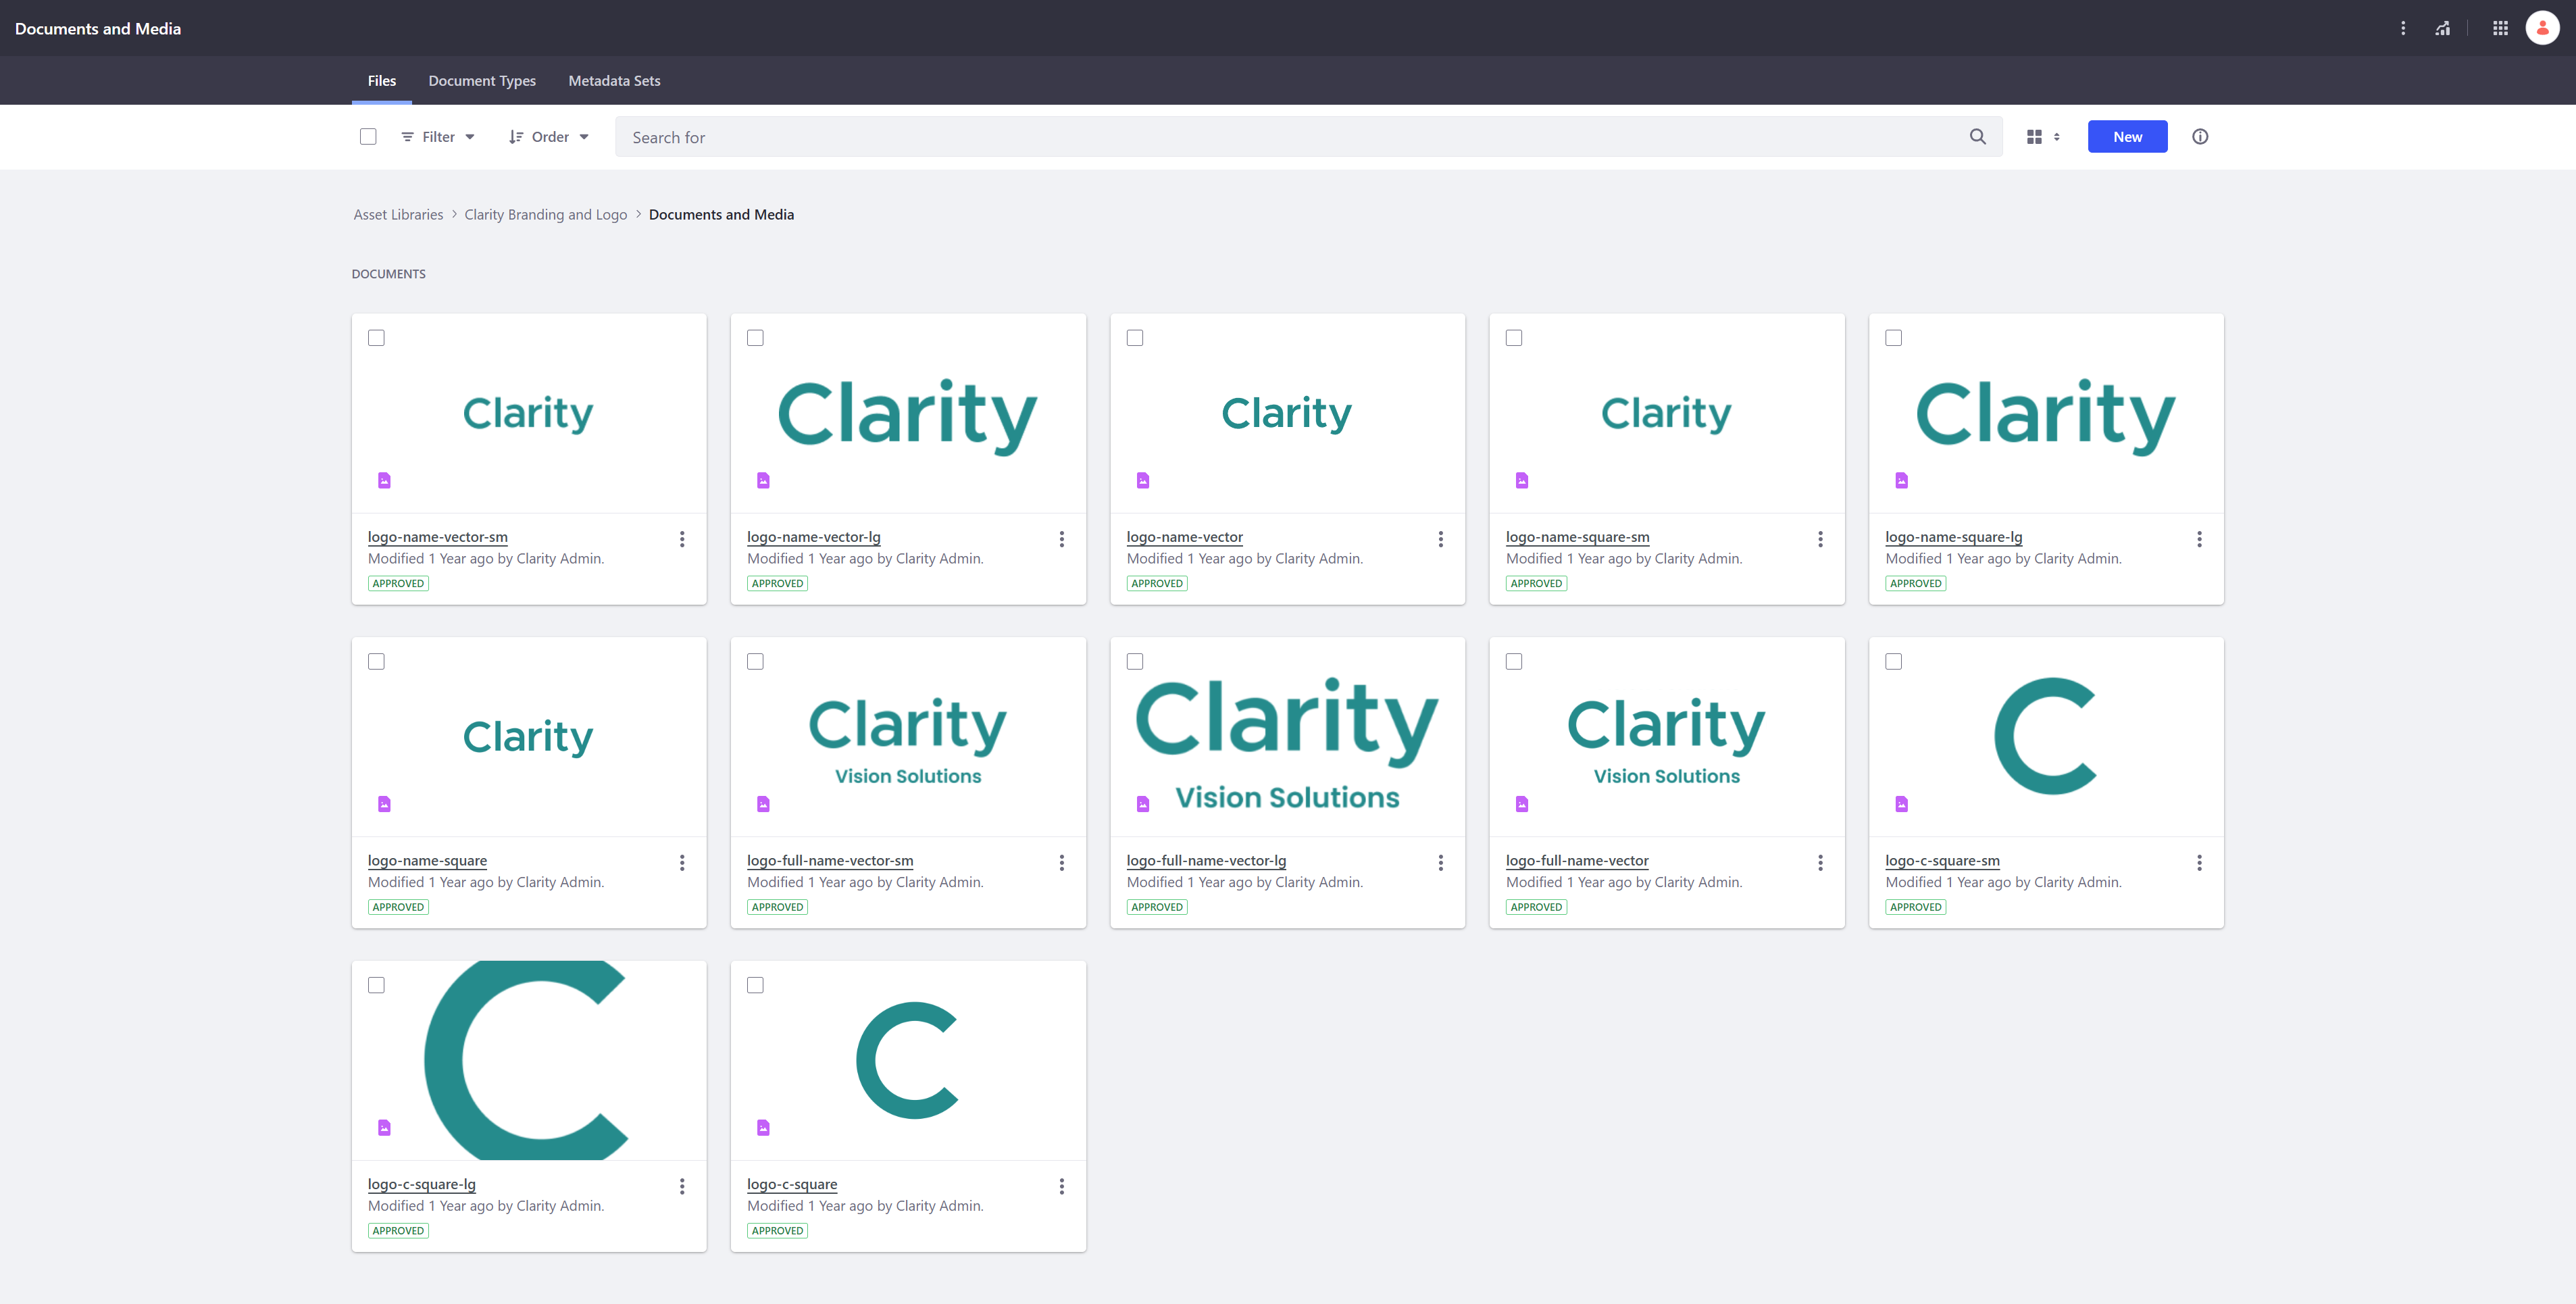Switch to the Document Types tab
Viewport: 2576px width, 1304px height.
(482, 81)
